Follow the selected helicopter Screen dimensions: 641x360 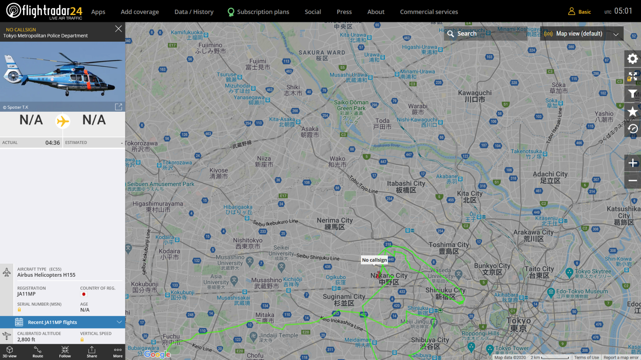tap(65, 352)
